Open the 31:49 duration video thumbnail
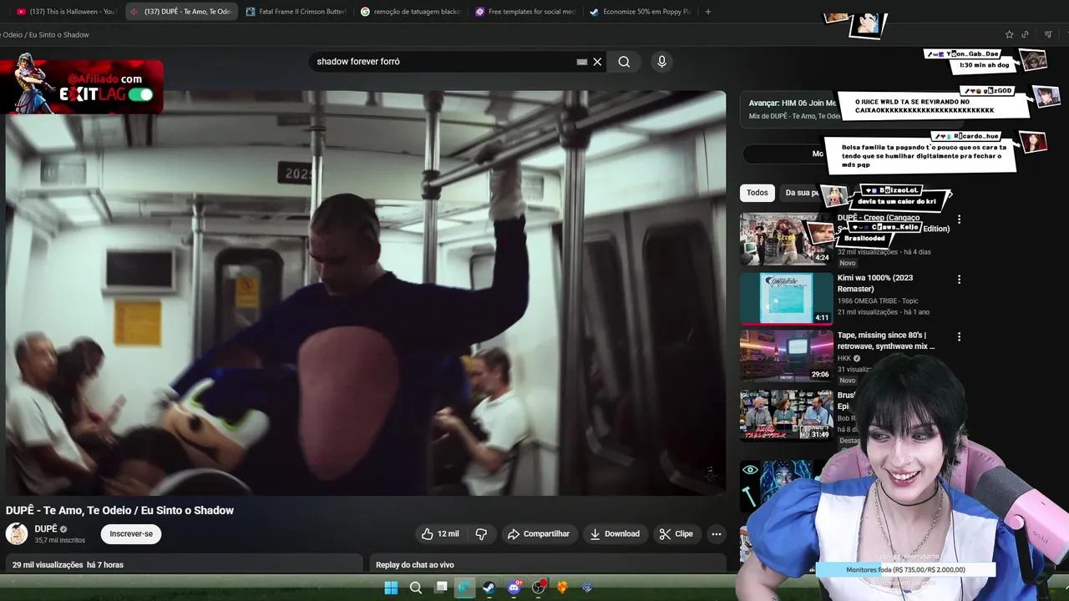The height and width of the screenshot is (601, 1069). pyautogui.click(x=786, y=415)
